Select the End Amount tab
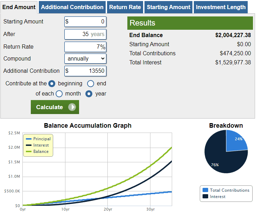 coord(19,7)
